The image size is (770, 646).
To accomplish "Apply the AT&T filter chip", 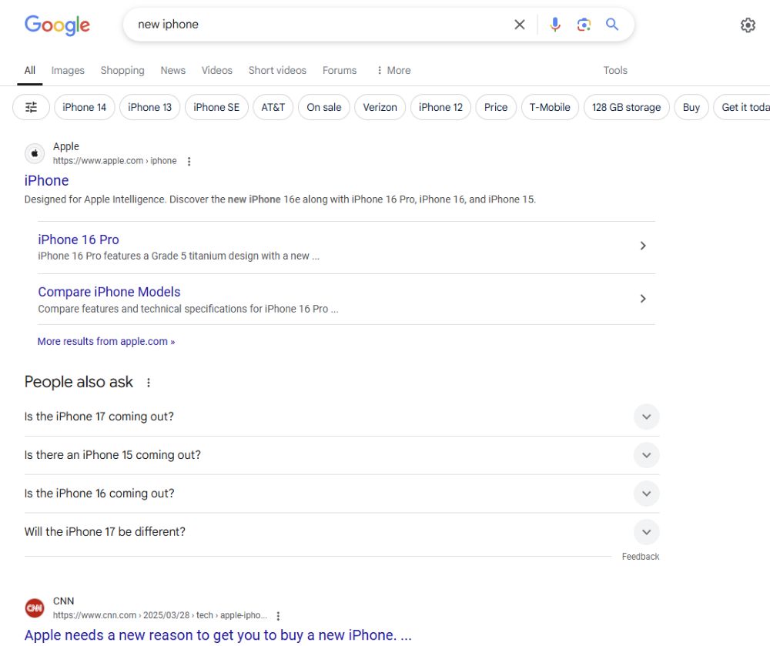I will pos(273,107).
